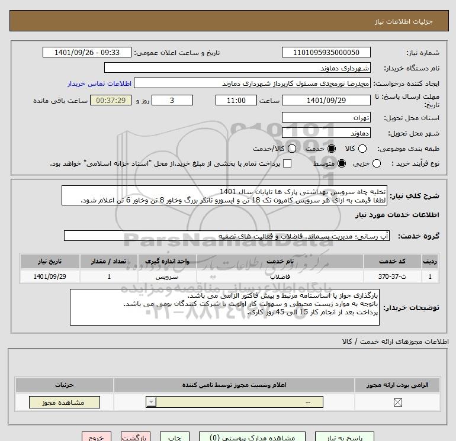
Task: Click the general need description text box
Action: pyautogui.click(x=224, y=196)
